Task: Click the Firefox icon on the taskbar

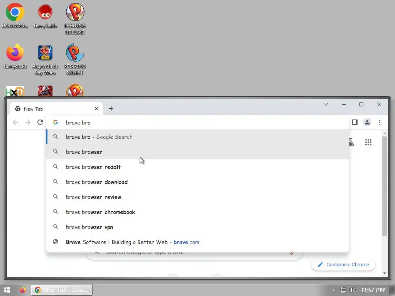Action: pos(23,290)
